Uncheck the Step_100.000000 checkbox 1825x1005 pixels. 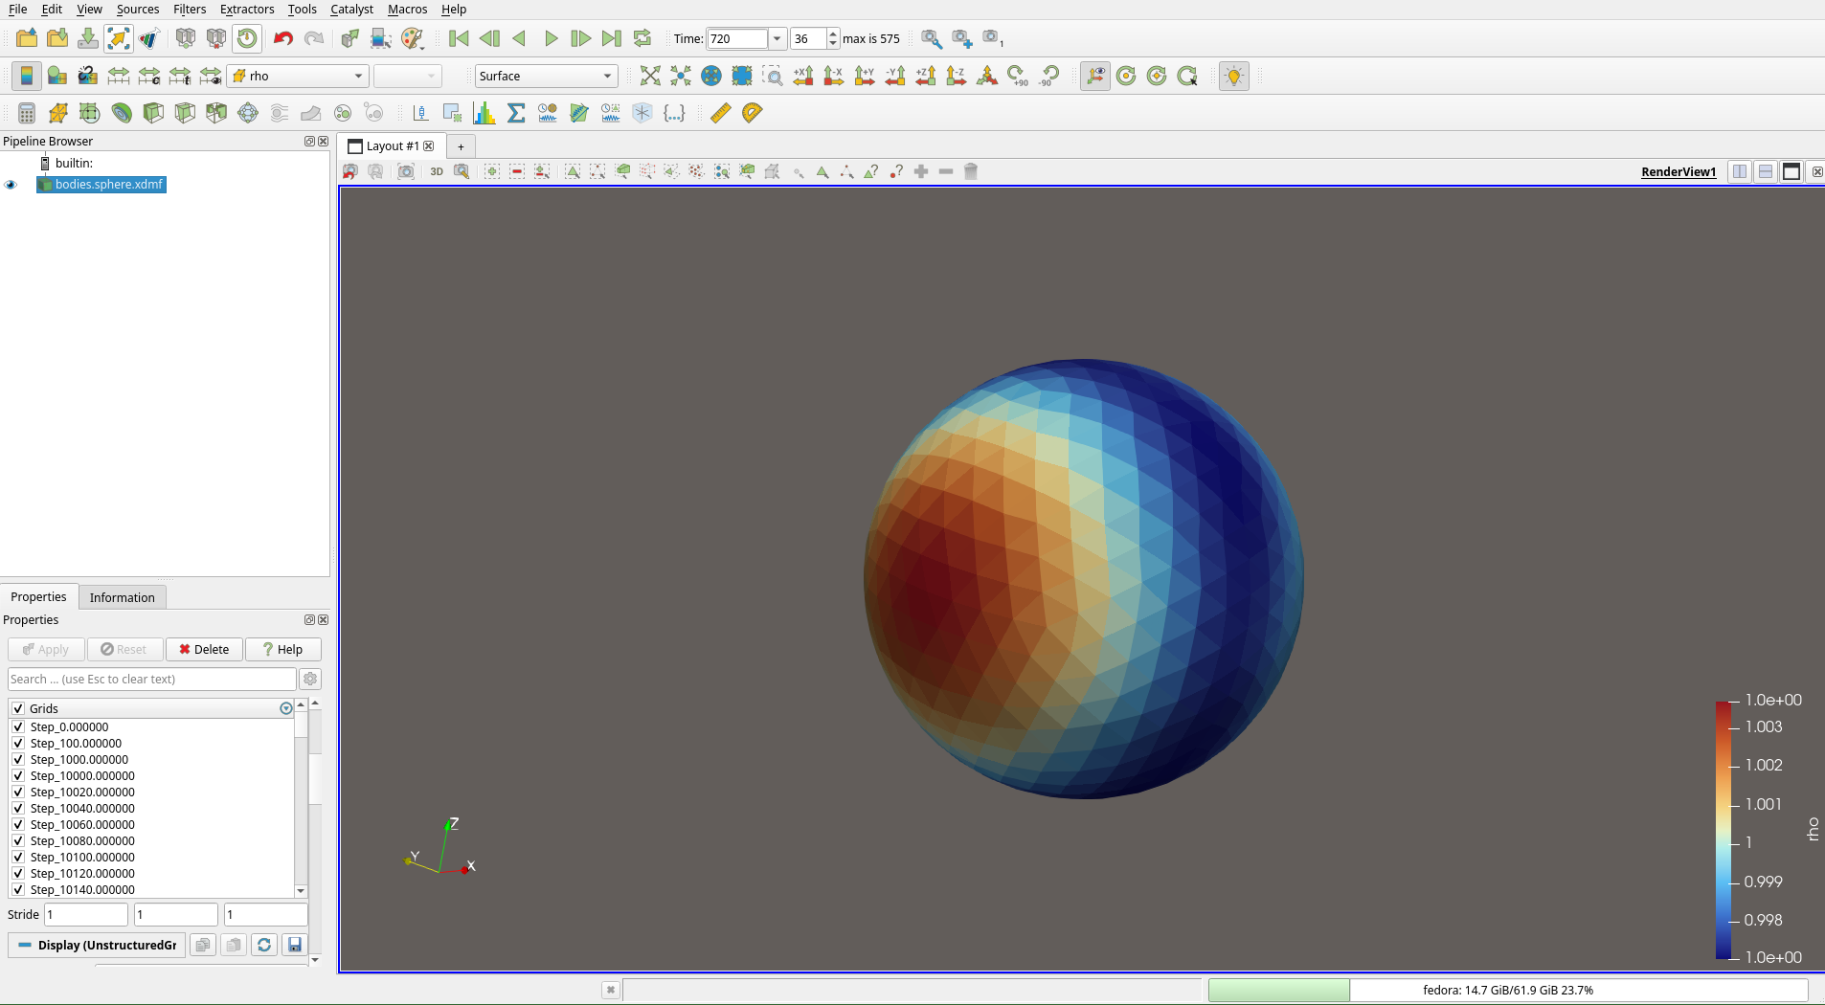(18, 743)
